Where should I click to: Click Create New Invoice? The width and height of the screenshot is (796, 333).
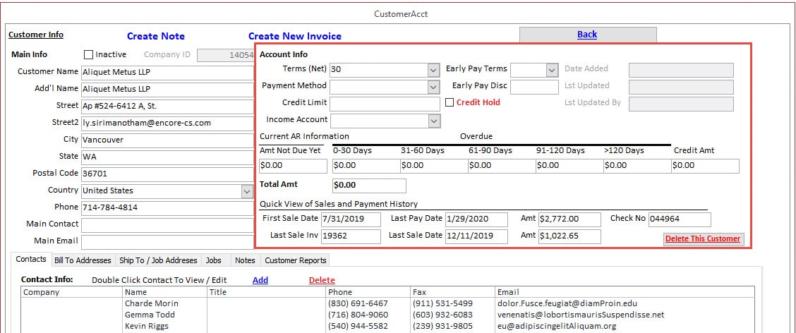click(295, 36)
